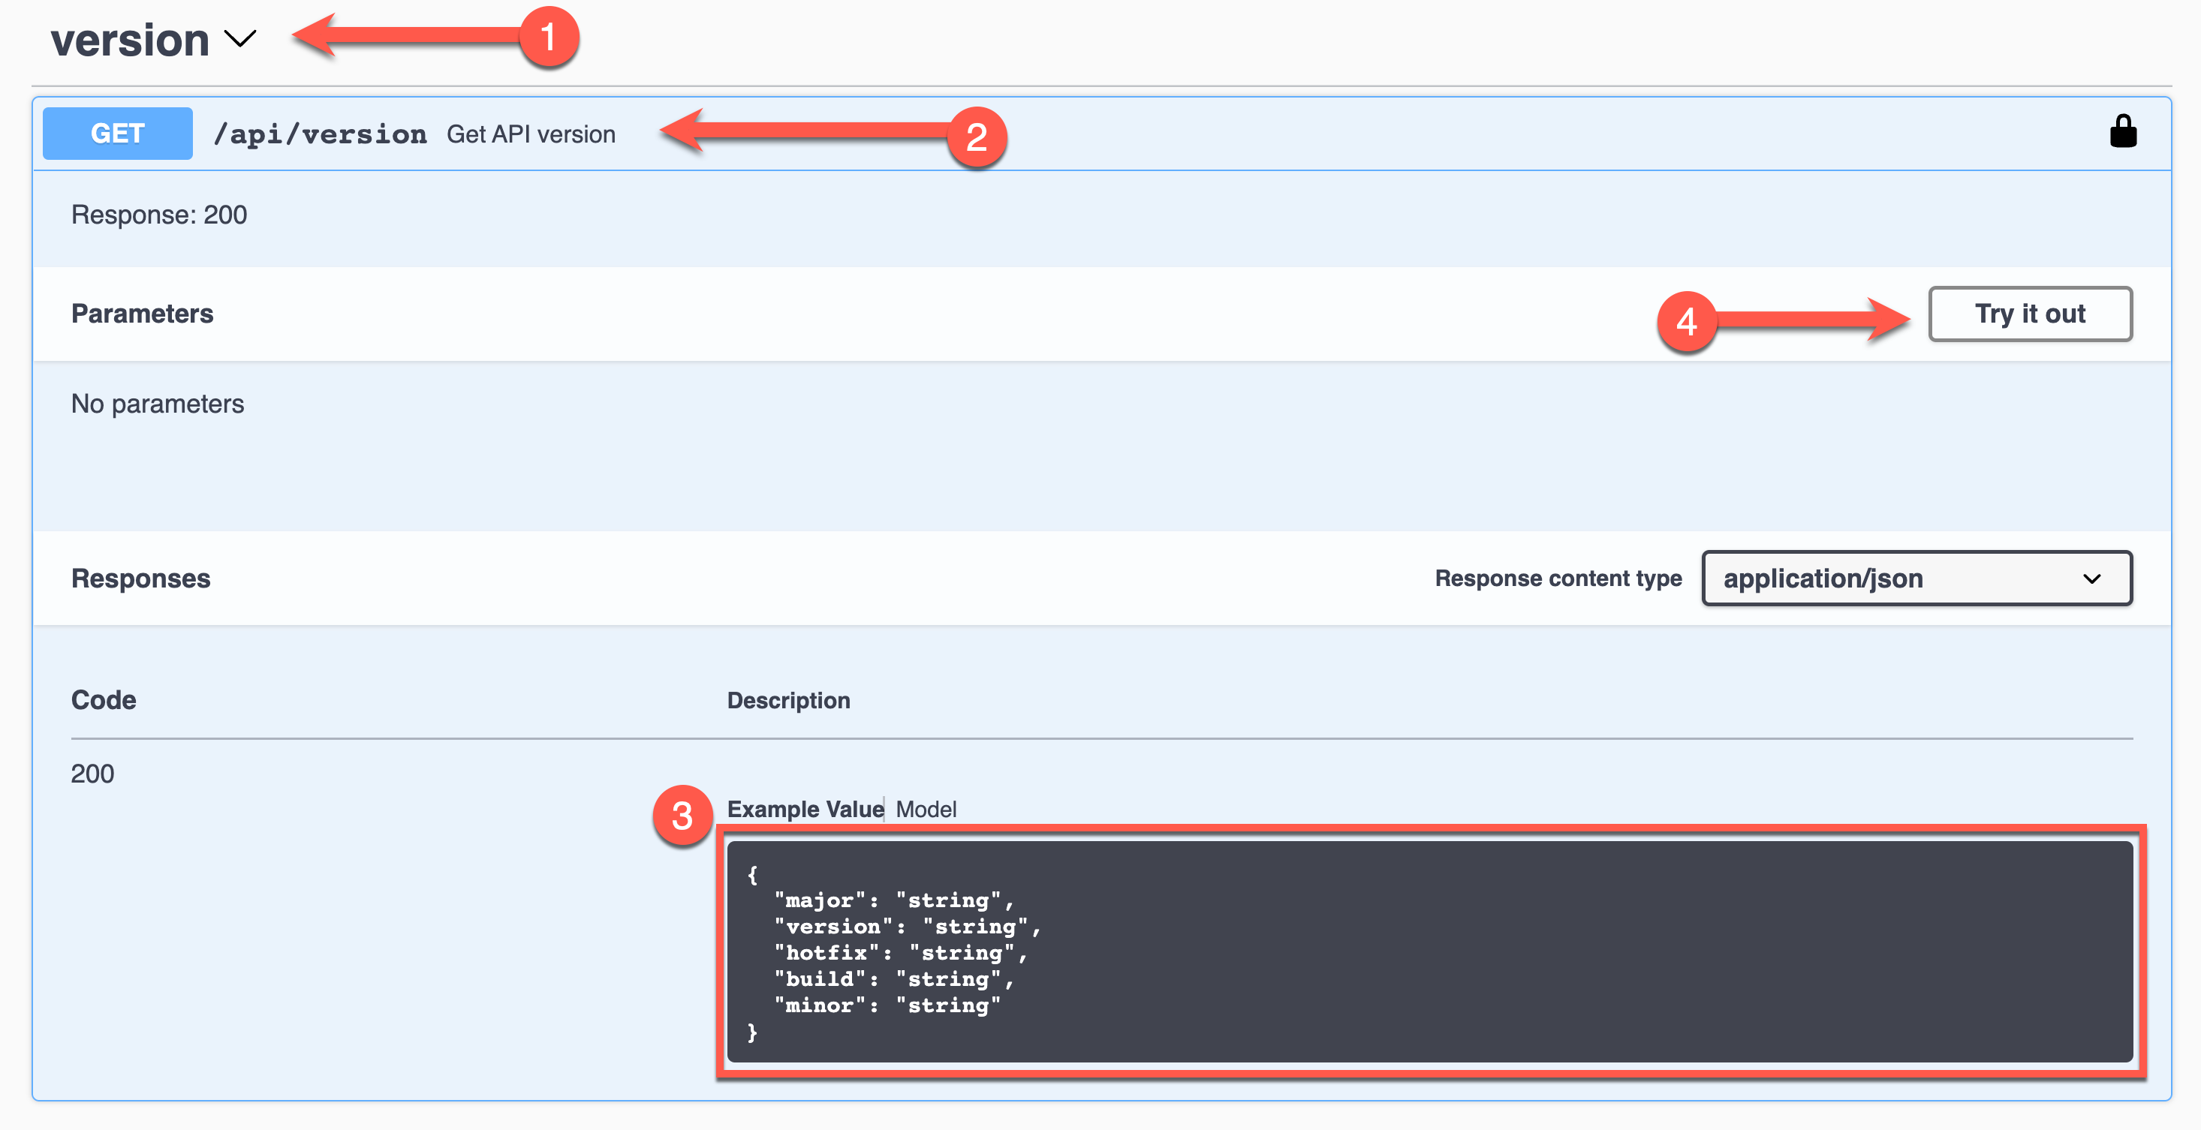Switch to the Model tab

click(926, 809)
